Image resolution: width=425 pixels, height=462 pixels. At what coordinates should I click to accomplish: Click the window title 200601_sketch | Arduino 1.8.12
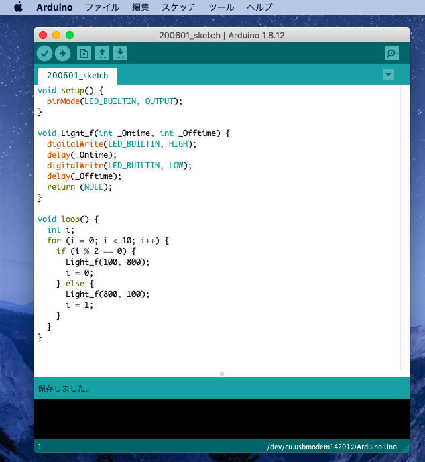pos(222,36)
